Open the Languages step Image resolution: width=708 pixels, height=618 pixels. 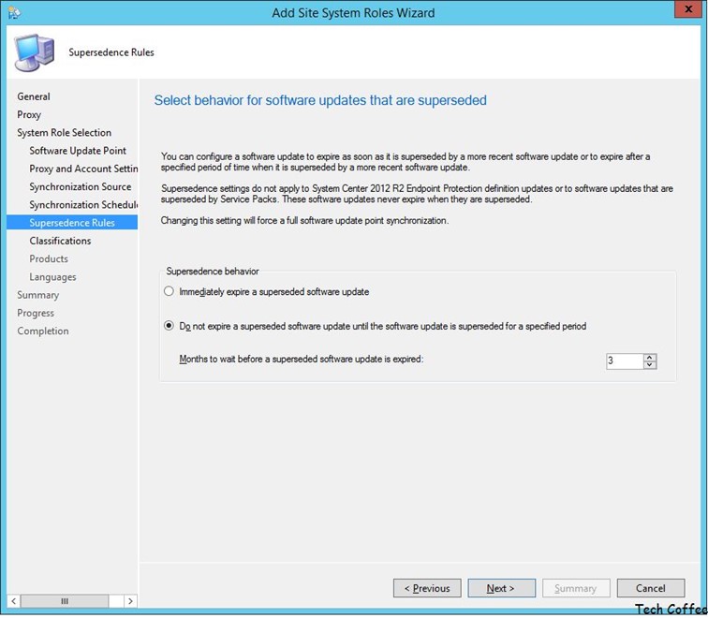click(x=52, y=277)
